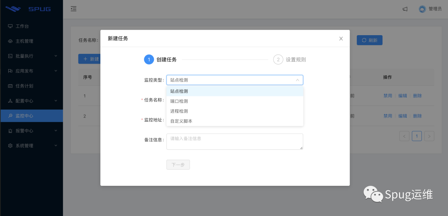This screenshot has width=448, height=216.
Task: Click 编辑 link in row 1
Action: 402,96
